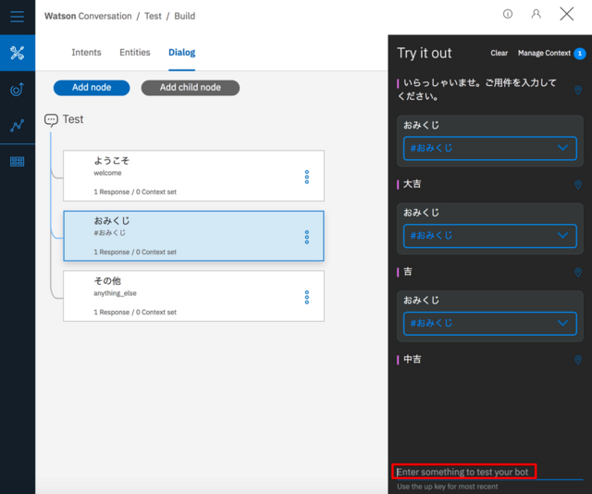Click the Test dialog root label
592x494 pixels.
click(73, 119)
